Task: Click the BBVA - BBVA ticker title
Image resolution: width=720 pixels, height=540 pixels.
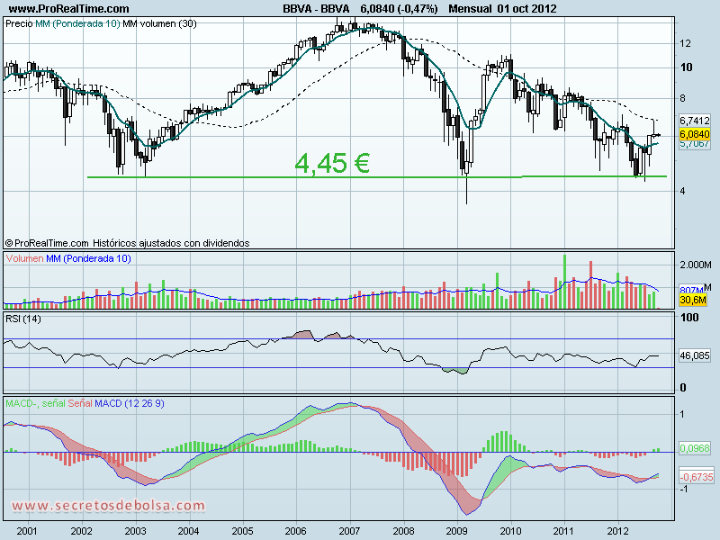Action: tap(316, 8)
